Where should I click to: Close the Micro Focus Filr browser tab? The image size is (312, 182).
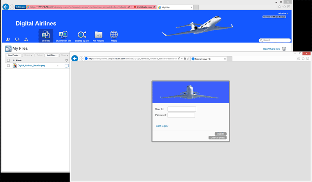click(225, 59)
